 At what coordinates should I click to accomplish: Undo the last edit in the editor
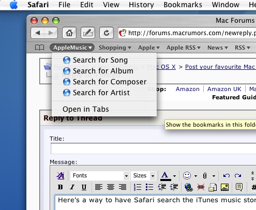click(227, 176)
